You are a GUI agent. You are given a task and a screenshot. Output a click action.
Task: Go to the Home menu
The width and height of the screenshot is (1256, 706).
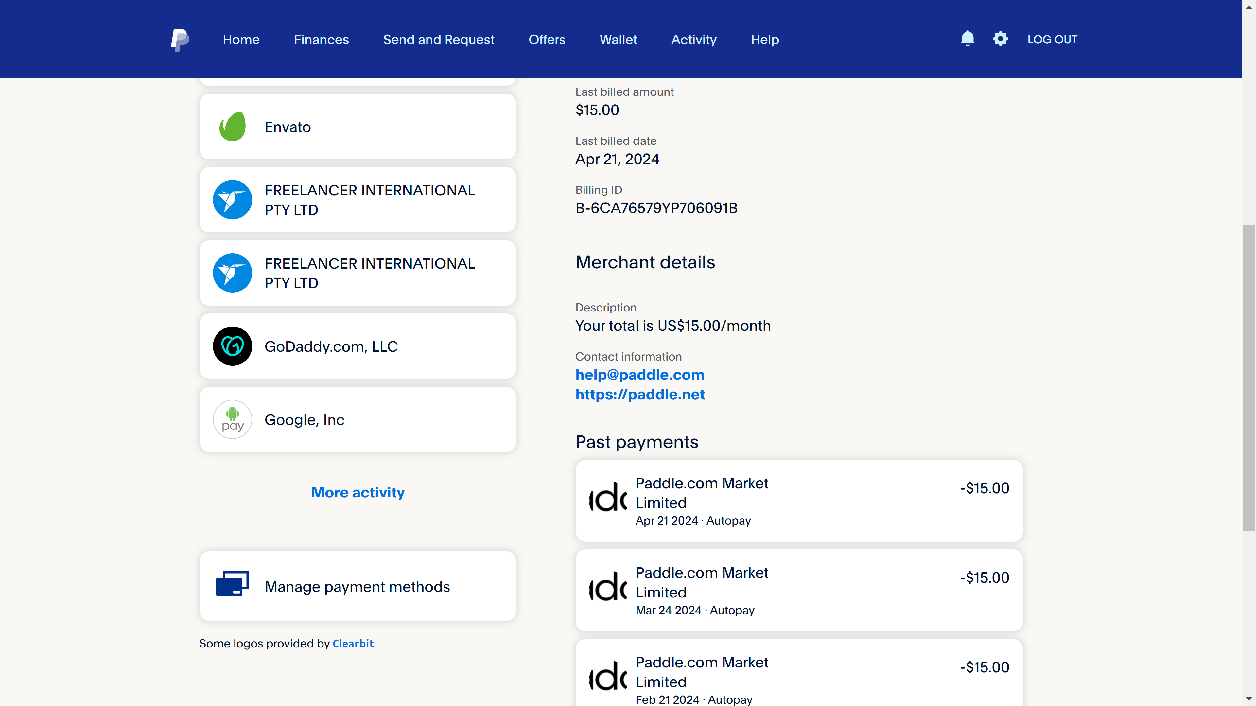pyautogui.click(x=241, y=40)
